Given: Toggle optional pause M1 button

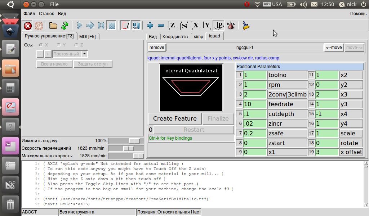Looking at the screenshot, I should [136, 26].
